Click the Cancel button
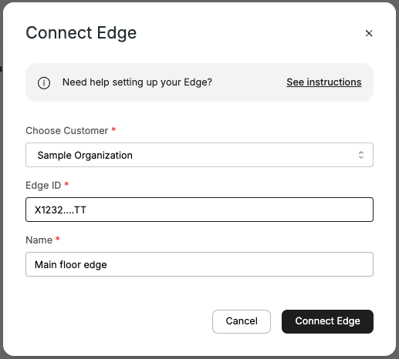This screenshot has height=359, width=399. coord(242,321)
